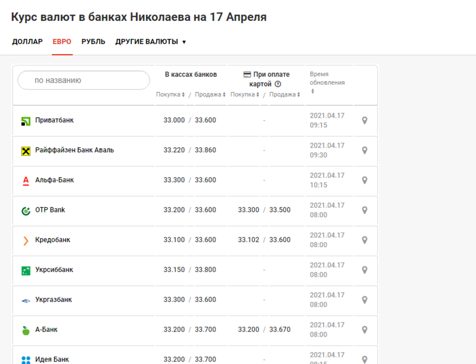Viewport: 476px width, 364px height.
Task: Click the OTP Bank logo icon
Action: pos(26,211)
